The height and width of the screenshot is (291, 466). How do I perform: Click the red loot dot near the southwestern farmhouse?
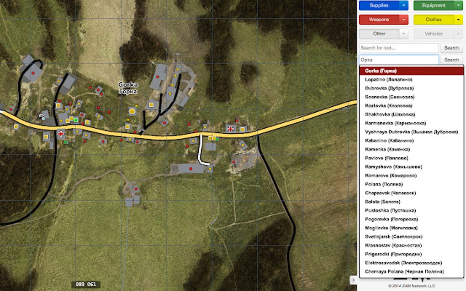[135, 187]
